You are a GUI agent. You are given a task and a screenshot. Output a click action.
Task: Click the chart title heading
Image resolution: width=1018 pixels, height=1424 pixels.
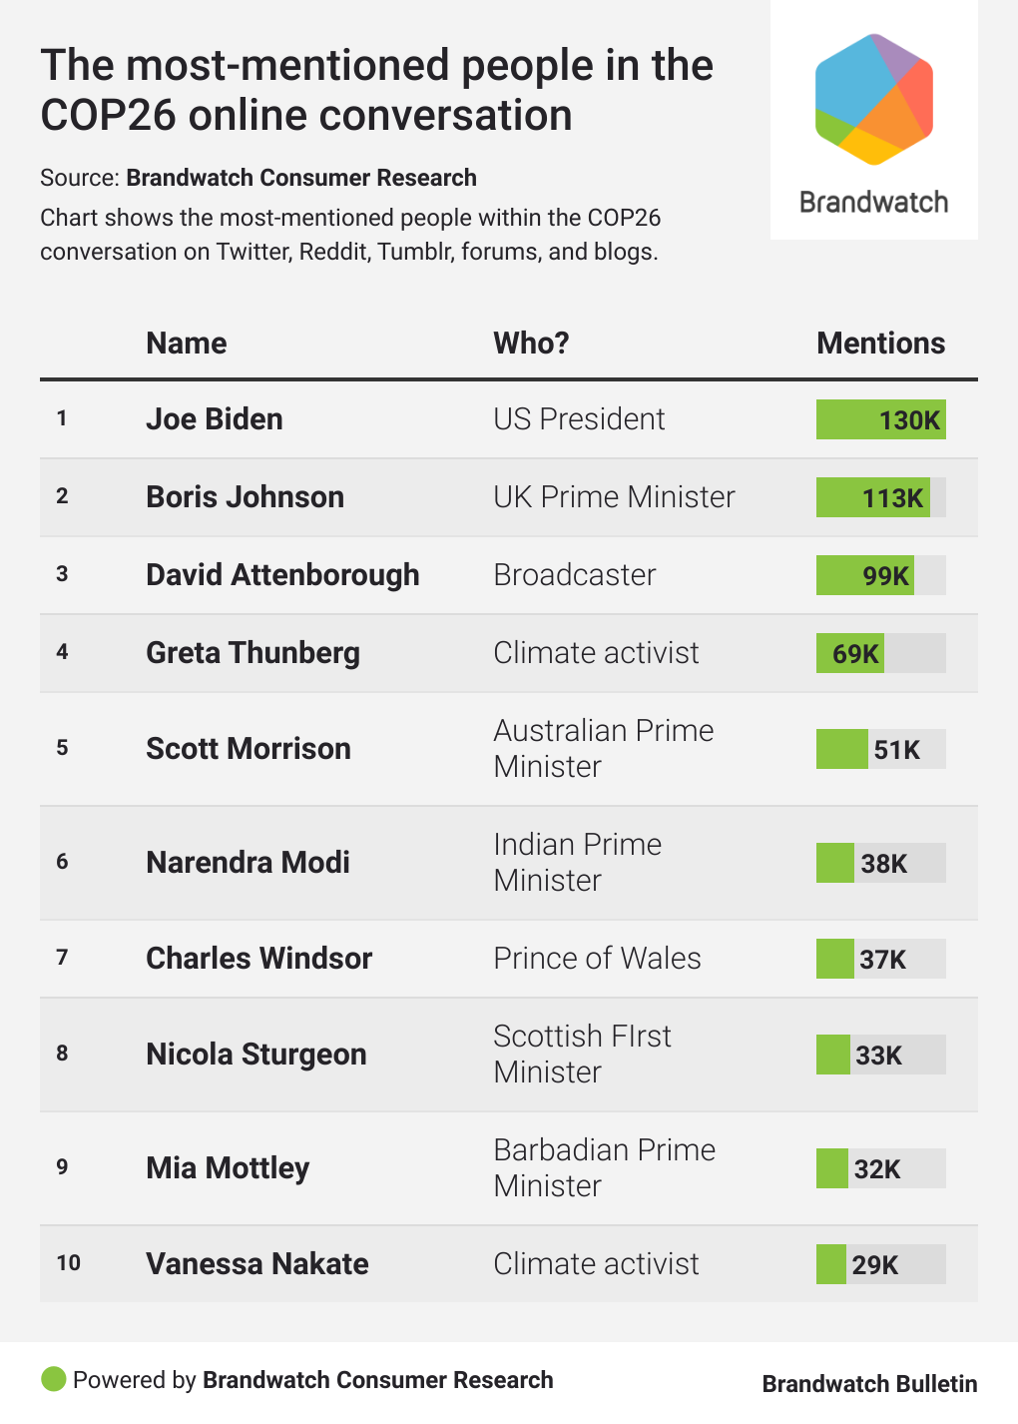376,90
